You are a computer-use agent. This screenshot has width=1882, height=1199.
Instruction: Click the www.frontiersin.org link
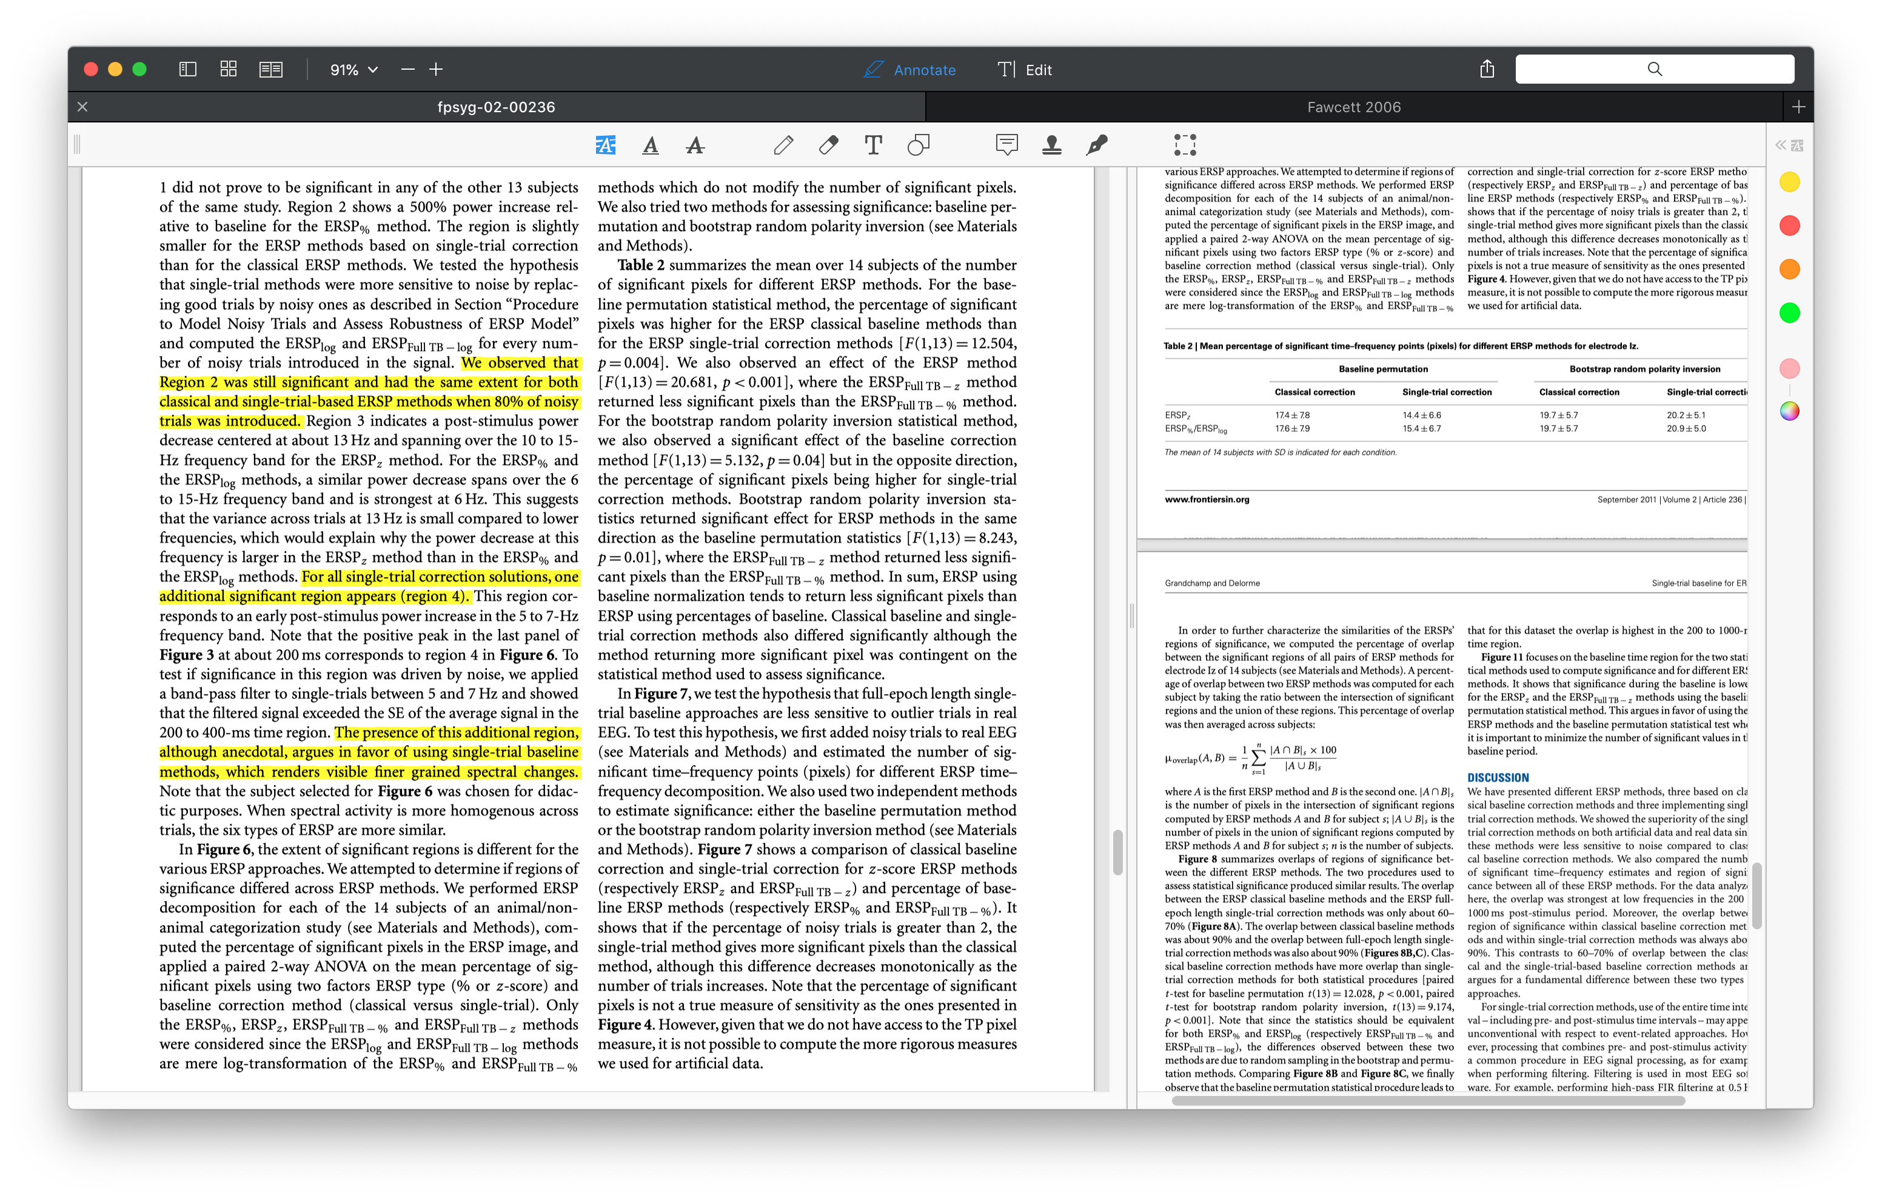point(1207,499)
